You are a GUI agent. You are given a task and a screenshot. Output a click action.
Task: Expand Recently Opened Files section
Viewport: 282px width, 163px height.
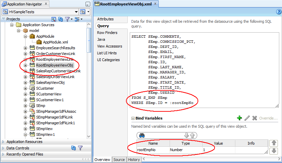[3, 154]
